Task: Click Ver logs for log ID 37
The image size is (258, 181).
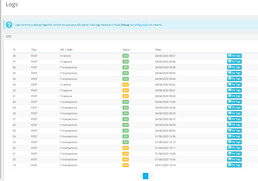Action: point(234,61)
